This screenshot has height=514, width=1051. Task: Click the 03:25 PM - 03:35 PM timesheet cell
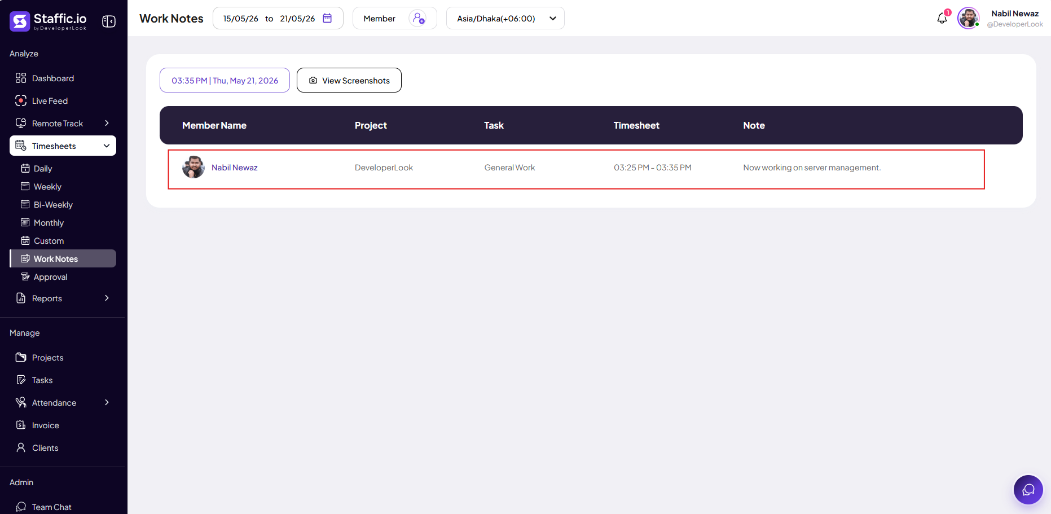pyautogui.click(x=653, y=168)
